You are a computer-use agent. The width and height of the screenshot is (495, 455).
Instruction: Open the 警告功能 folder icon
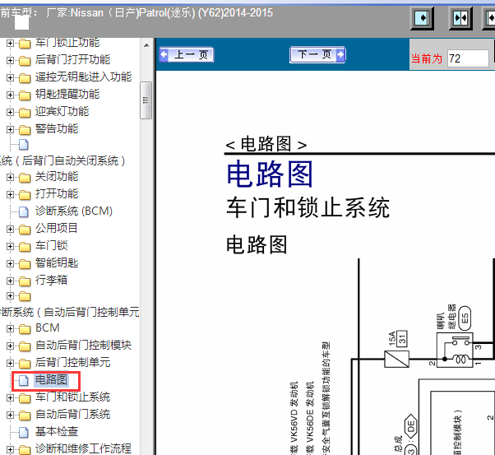(x=25, y=129)
